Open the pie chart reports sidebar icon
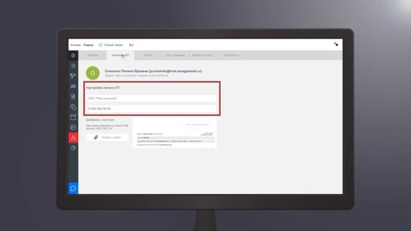This screenshot has width=411, height=231. 73,148
